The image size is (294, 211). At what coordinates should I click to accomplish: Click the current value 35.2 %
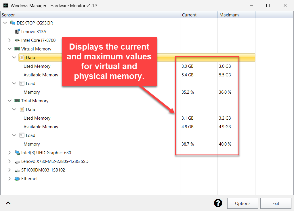coord(188,92)
